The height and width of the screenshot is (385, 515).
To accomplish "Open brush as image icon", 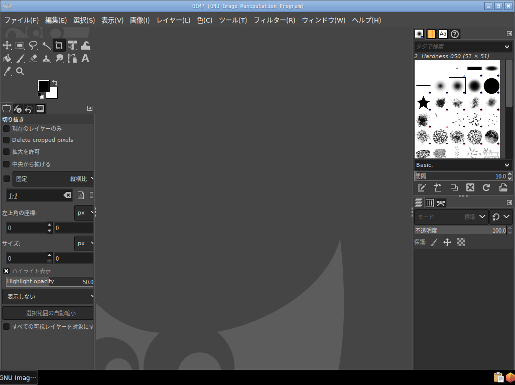I will tap(503, 187).
